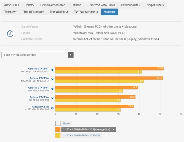This screenshot has height=142, width=184.
Task: Remove the Radeon RX 6400 entry
Action: point(53,108)
